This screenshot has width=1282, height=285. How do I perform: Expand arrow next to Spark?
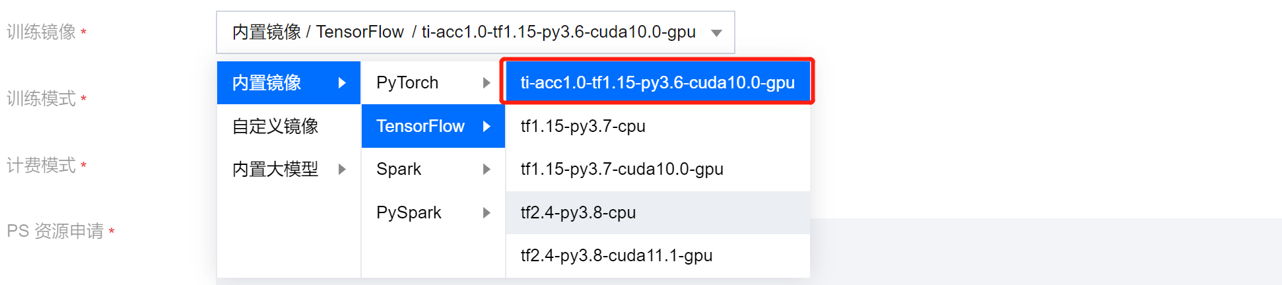coord(487,170)
